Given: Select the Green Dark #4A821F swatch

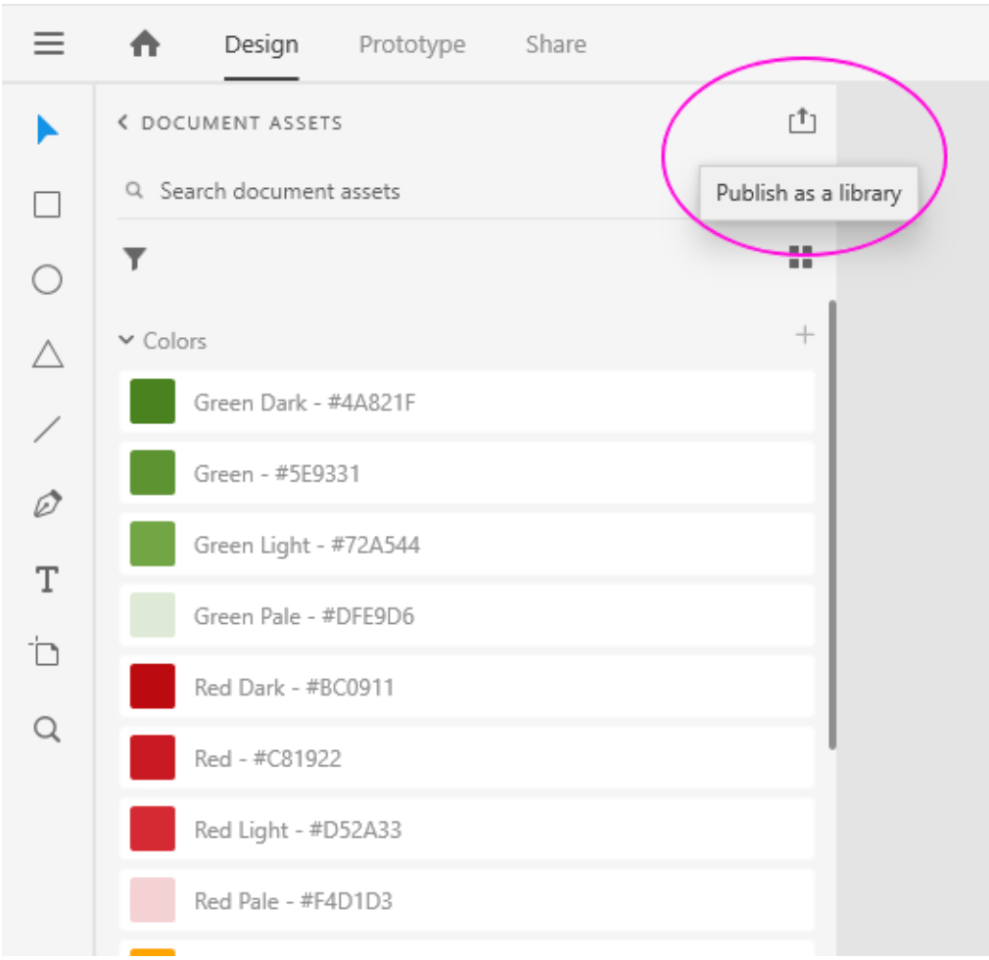Looking at the screenshot, I should [153, 402].
